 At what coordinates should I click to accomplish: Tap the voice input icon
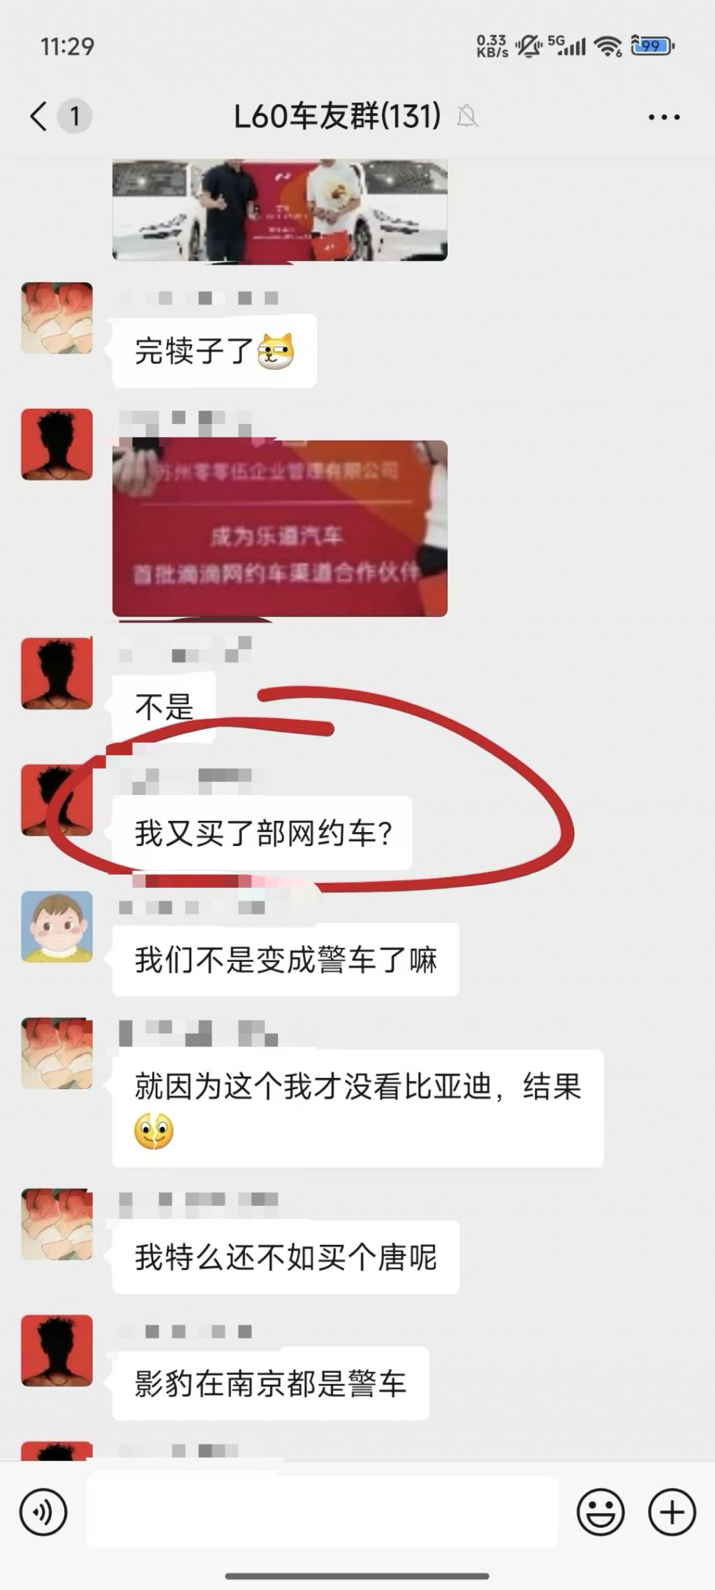pos(43,1512)
